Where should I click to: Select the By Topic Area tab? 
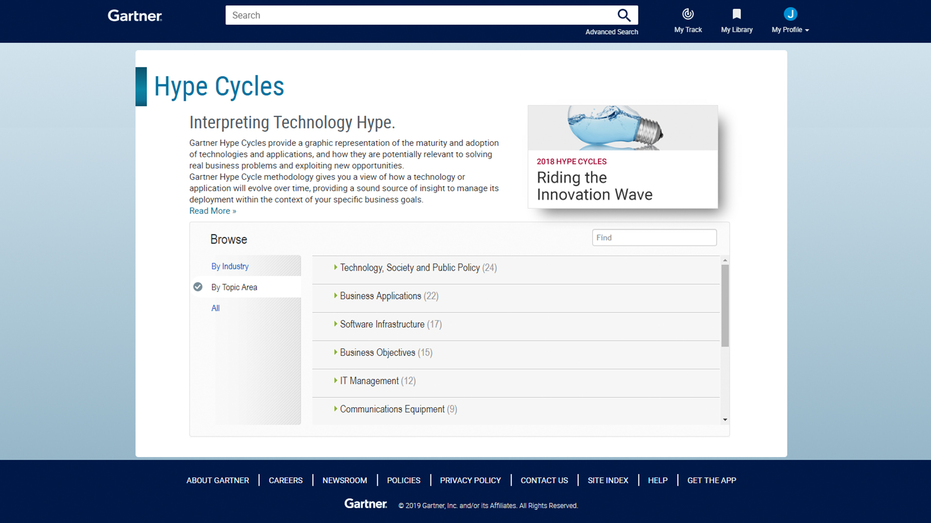point(234,287)
